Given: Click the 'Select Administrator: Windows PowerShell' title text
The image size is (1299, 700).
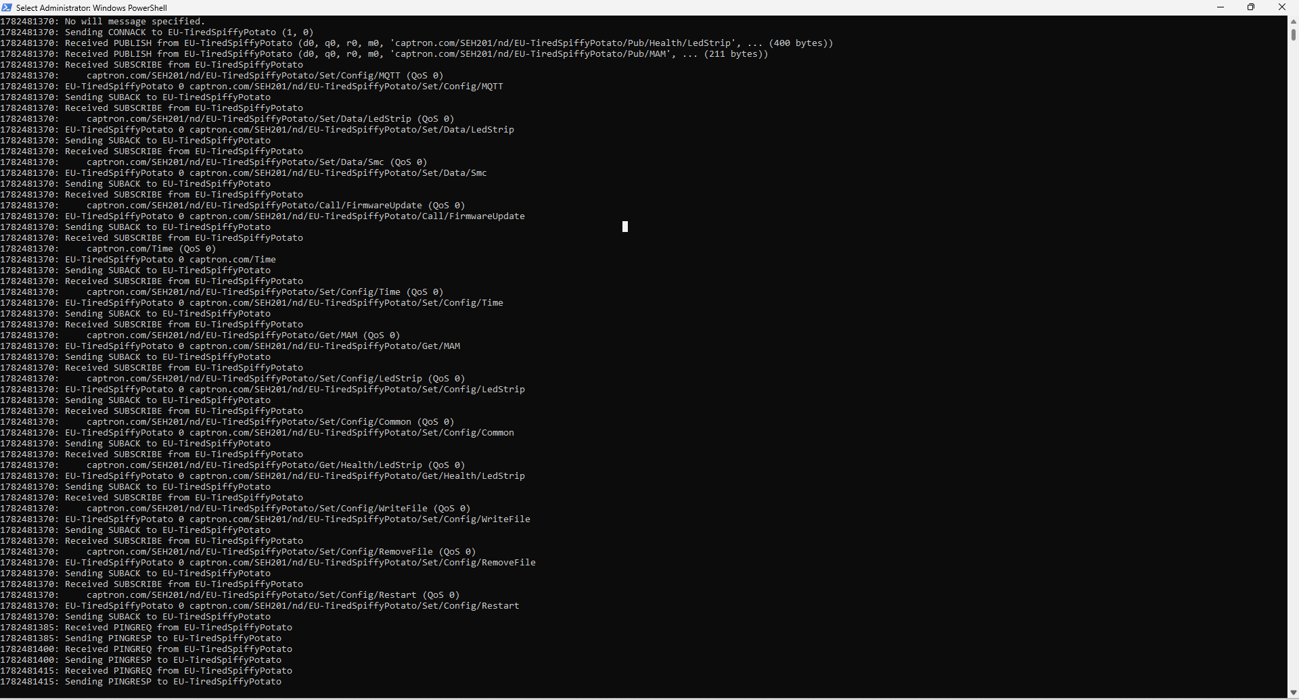Looking at the screenshot, I should click(91, 8).
